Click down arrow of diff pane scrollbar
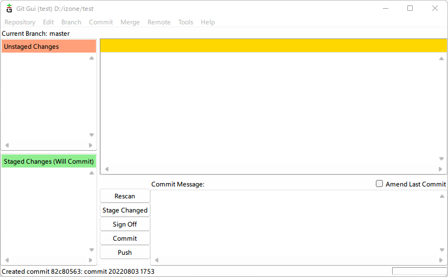The height and width of the screenshot is (277, 448). click(x=441, y=159)
